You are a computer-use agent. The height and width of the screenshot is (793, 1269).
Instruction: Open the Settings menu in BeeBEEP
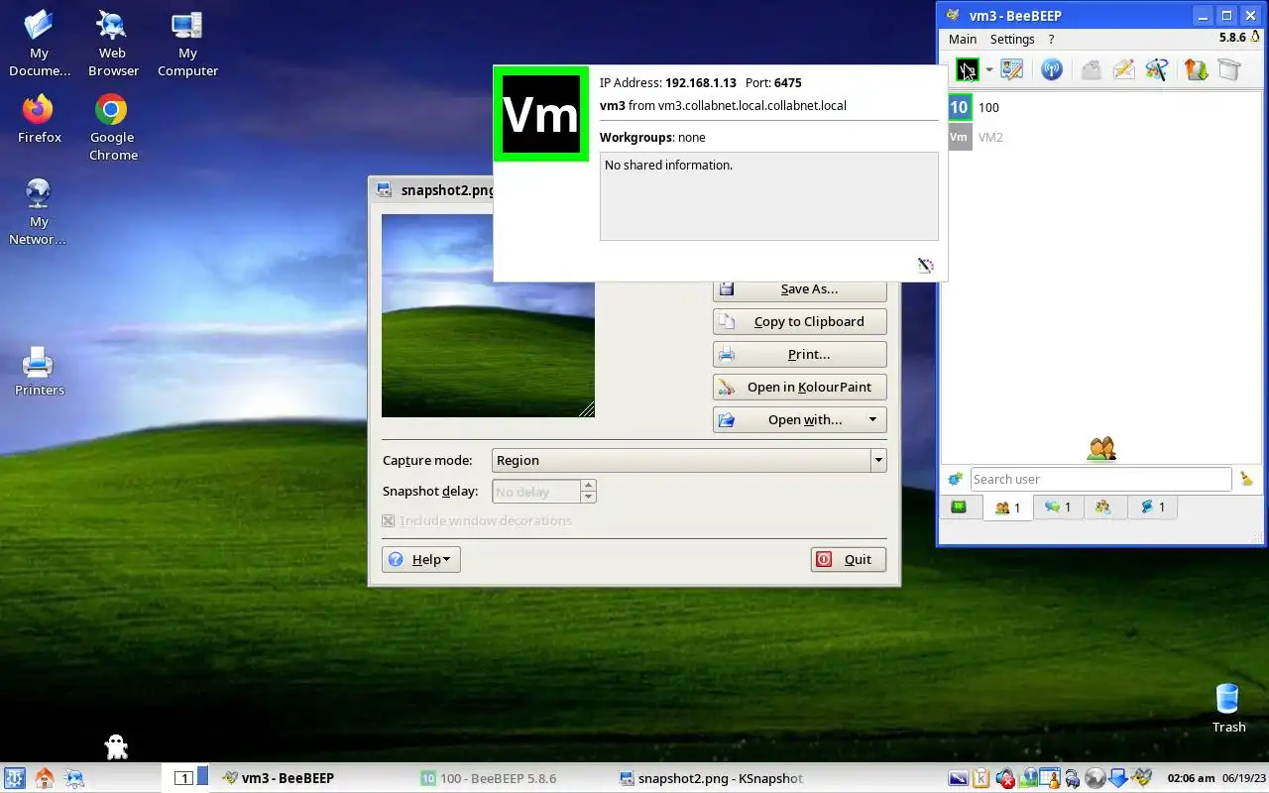[x=1012, y=39]
